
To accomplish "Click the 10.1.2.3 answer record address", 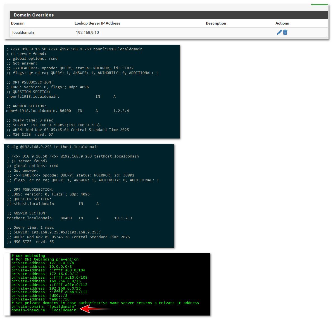I will pos(123,218).
